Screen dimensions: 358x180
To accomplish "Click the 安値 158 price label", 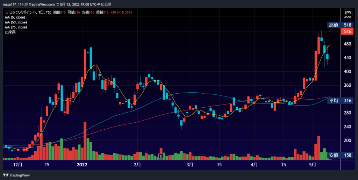I will (341, 156).
